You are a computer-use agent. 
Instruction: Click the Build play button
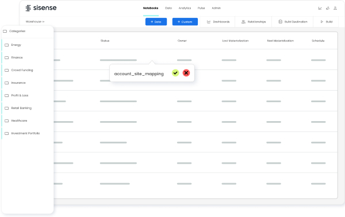coord(326,22)
